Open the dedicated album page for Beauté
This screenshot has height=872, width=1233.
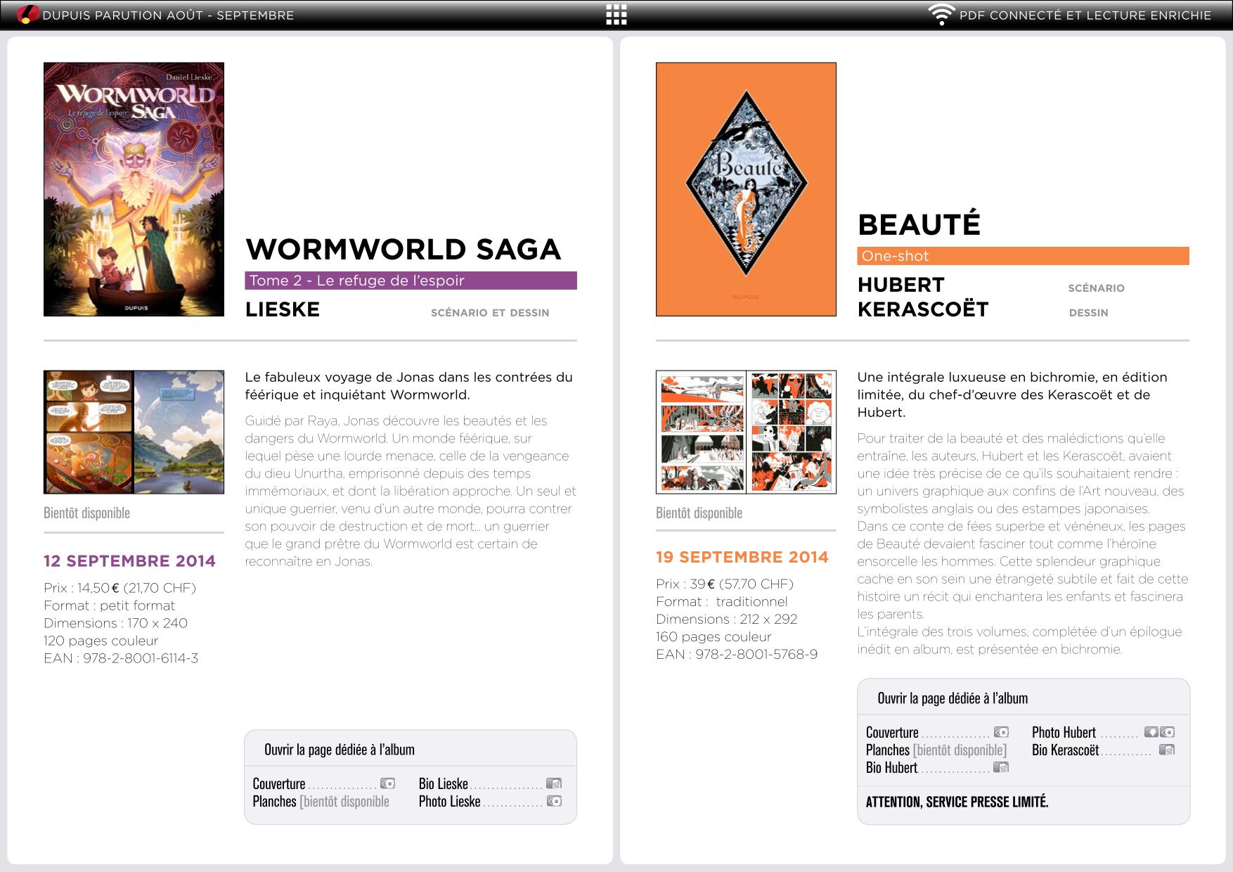pos(953,698)
